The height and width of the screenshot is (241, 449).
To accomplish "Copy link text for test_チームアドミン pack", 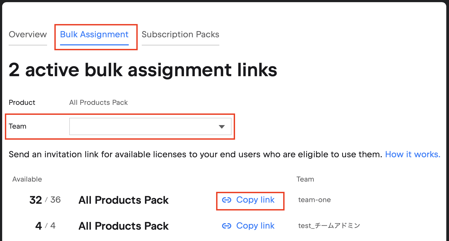I will point(255,226).
